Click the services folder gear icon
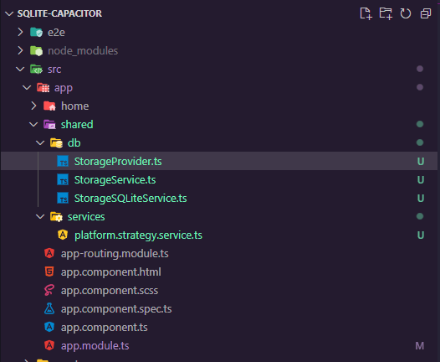Image resolution: width=440 pixels, height=362 pixels. click(x=56, y=216)
